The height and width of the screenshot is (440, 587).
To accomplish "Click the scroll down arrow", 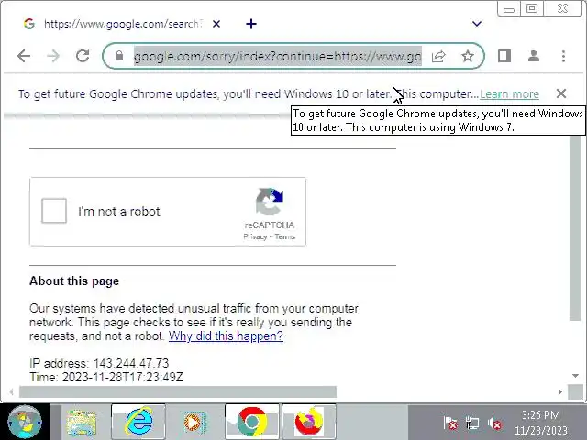I will (575, 375).
